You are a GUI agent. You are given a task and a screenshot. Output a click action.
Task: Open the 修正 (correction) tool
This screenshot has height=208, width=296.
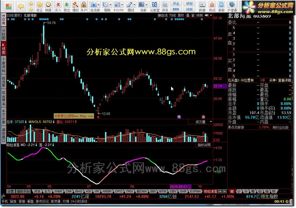point(40,7)
